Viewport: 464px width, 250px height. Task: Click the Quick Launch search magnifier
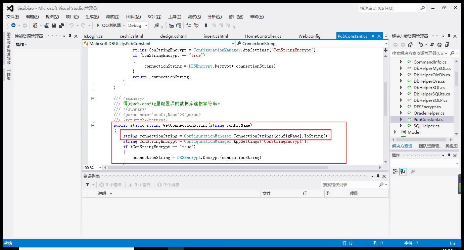coord(422,8)
